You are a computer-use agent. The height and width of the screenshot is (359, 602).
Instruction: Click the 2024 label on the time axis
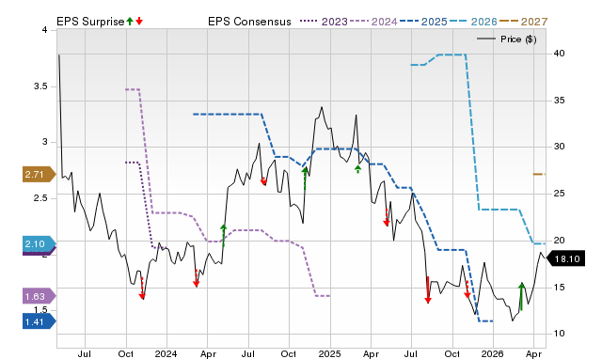click(166, 353)
